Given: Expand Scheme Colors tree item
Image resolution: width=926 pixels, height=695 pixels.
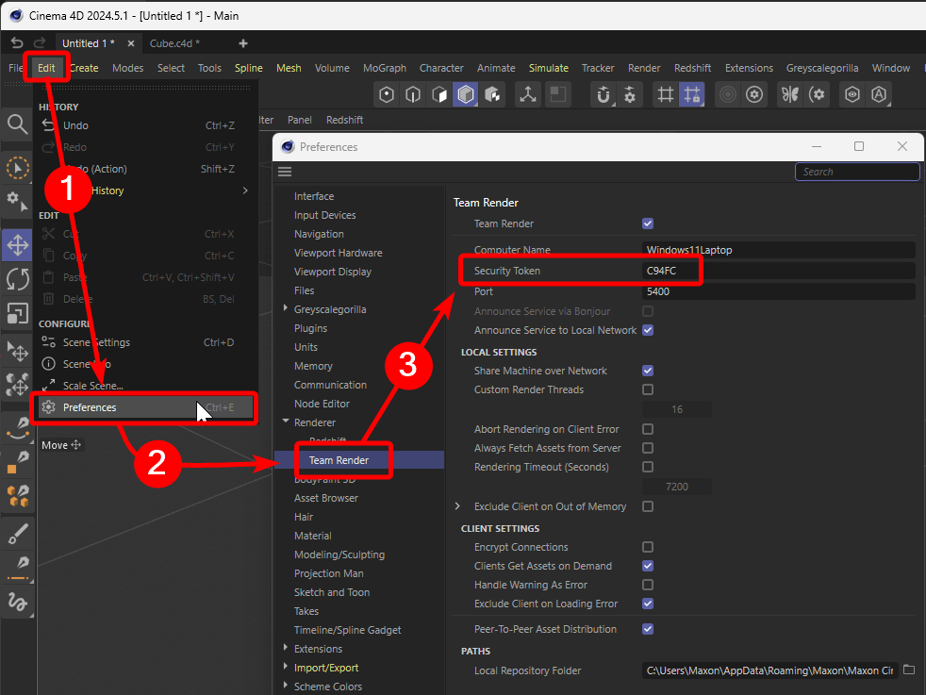Looking at the screenshot, I should click(285, 686).
